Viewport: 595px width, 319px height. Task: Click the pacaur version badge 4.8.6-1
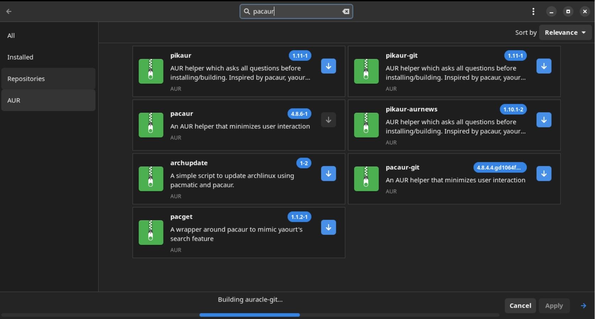(299, 114)
